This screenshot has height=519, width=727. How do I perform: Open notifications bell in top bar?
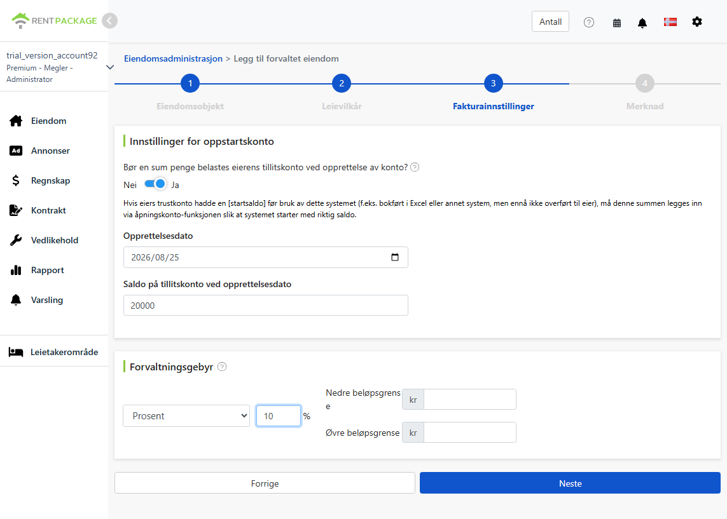click(x=642, y=23)
